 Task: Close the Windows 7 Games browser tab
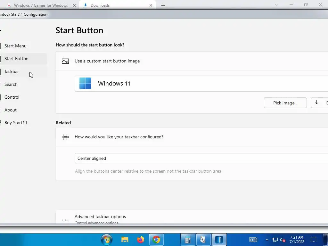click(x=74, y=5)
